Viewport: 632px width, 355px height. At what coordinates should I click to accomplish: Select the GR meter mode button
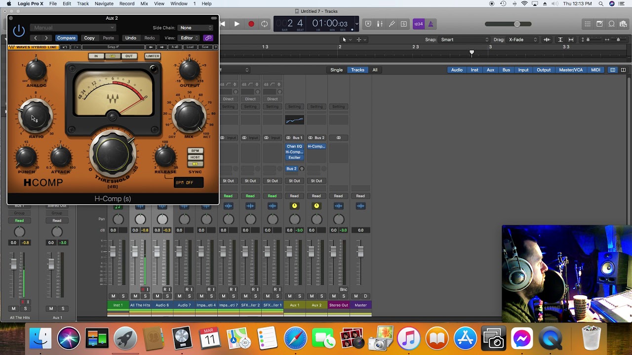113,56
